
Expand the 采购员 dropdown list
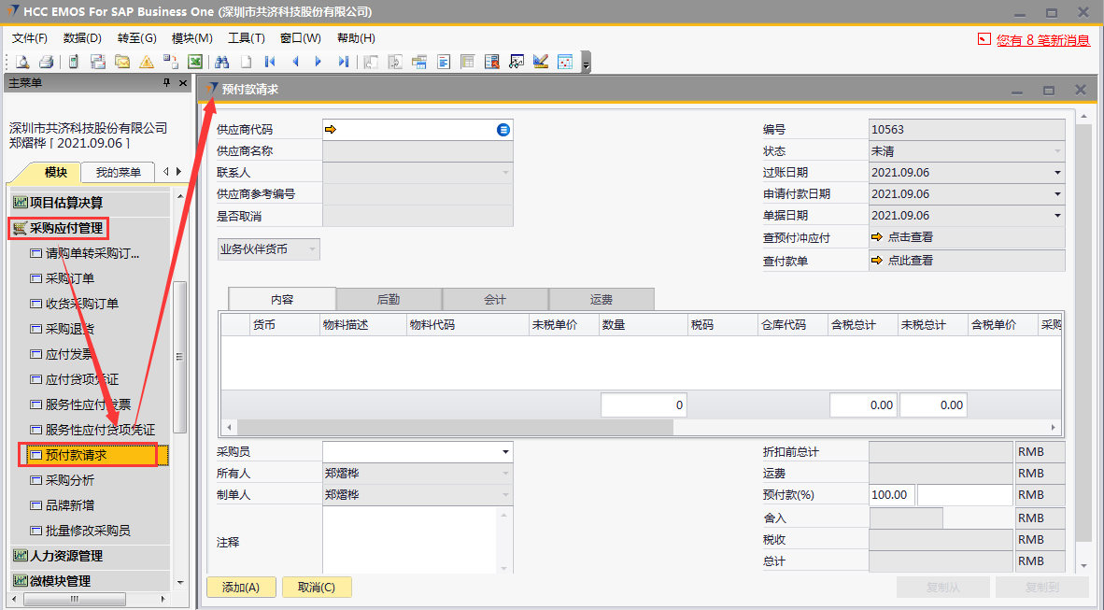point(505,452)
